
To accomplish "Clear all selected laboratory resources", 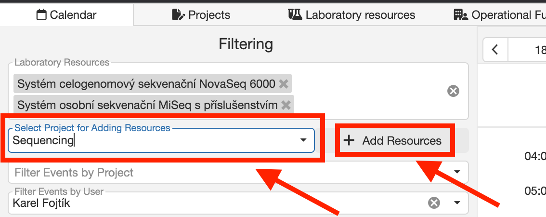I will 453,91.
